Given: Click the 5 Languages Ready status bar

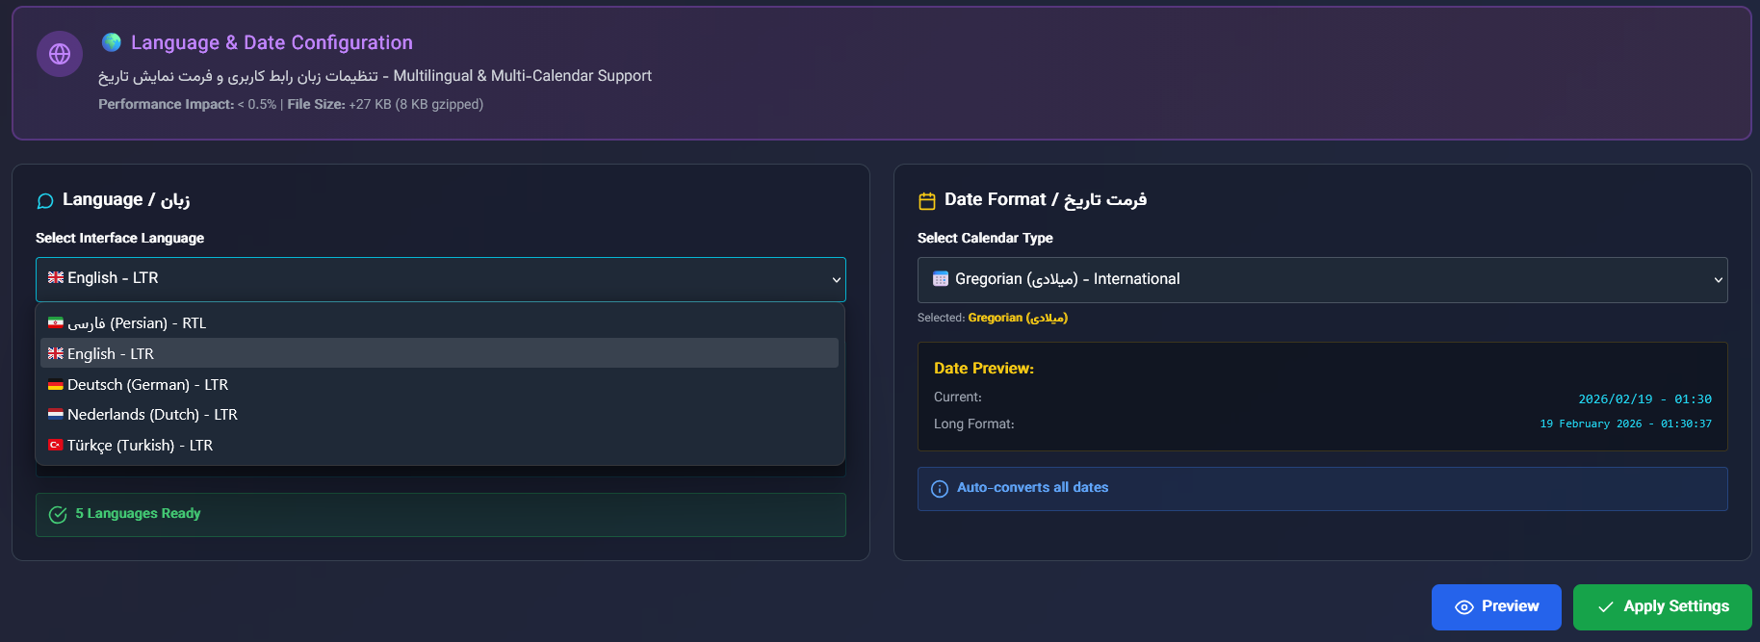Looking at the screenshot, I should pos(440,515).
